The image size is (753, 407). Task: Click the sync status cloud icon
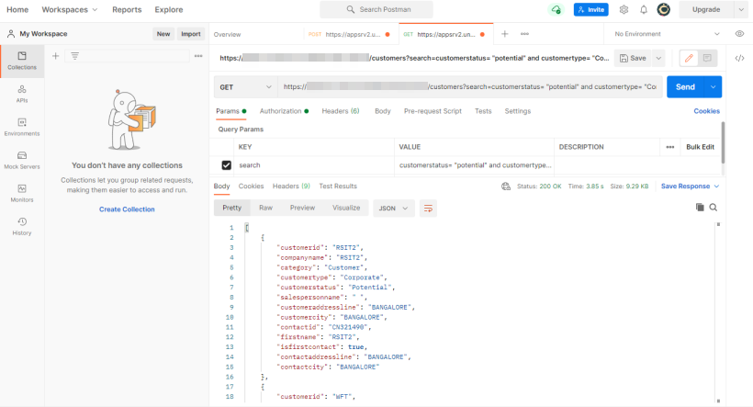pyautogui.click(x=556, y=9)
